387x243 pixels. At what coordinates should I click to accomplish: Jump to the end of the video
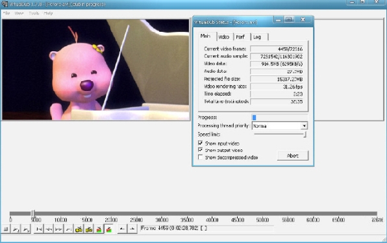(69, 229)
